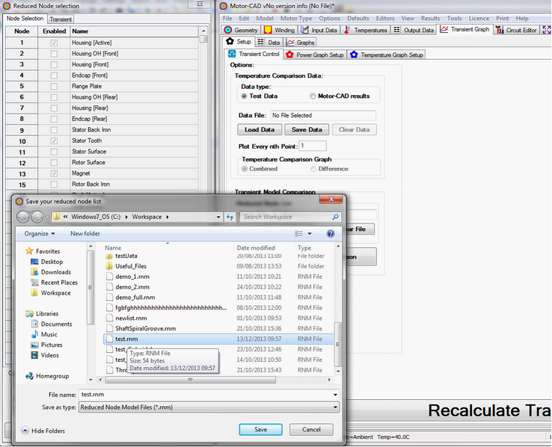Click the Forward navigation arrow
The image size is (552, 447).
coord(37,217)
